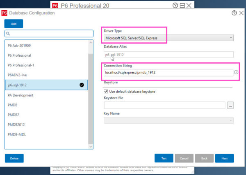246x175 pixels.
Task: Click the Delete button
Action: pos(14,158)
